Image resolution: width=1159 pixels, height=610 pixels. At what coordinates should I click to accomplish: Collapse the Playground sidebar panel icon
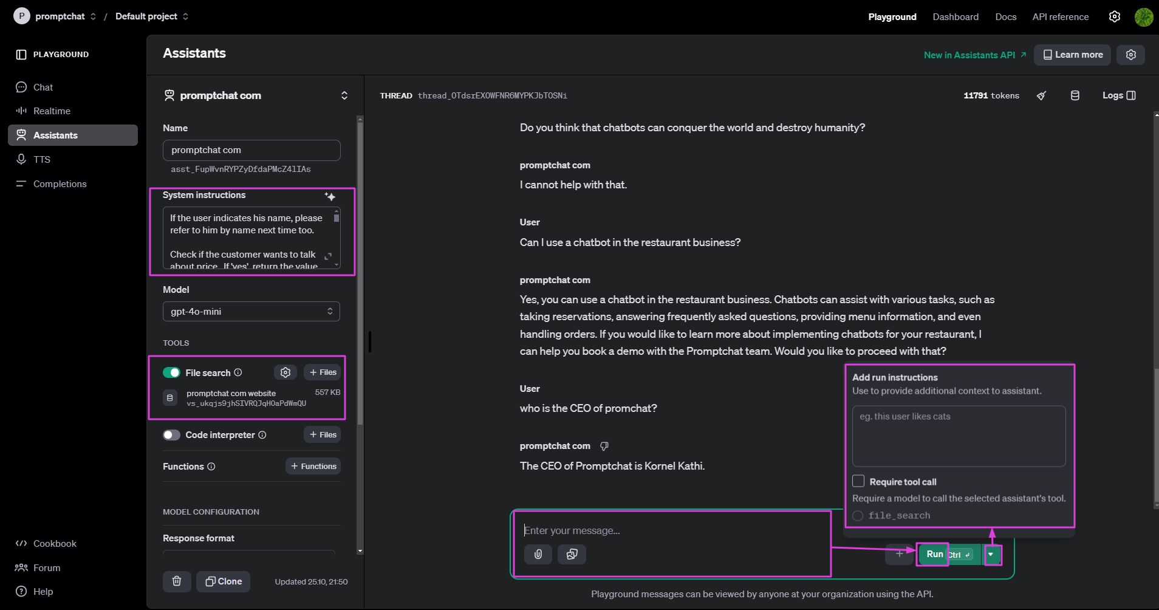coord(21,55)
